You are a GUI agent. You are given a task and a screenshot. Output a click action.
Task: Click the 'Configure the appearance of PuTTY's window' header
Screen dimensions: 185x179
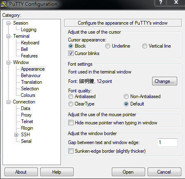[x=123, y=23]
